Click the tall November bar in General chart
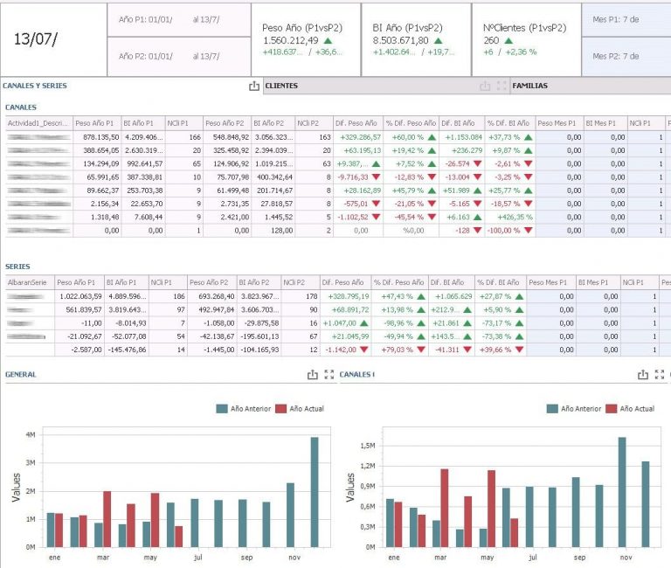 tap(315, 491)
